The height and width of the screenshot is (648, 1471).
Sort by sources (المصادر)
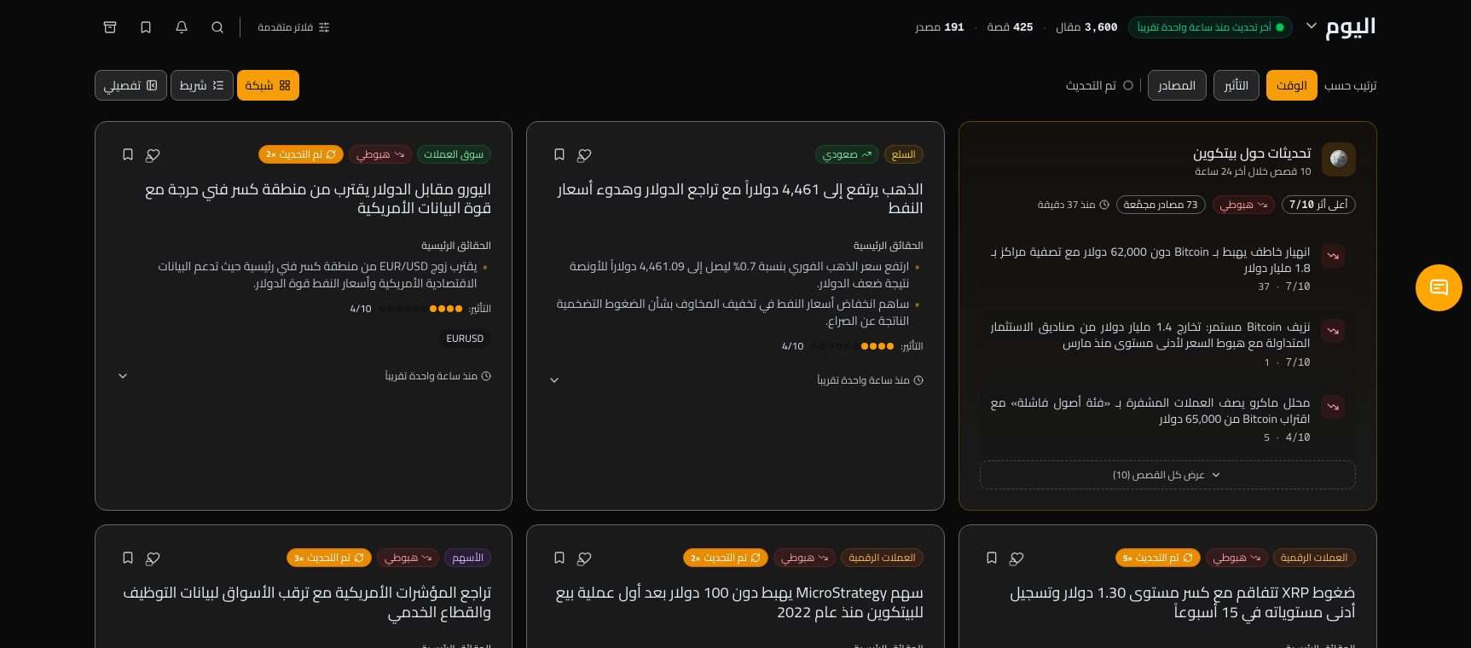[x=1177, y=85]
